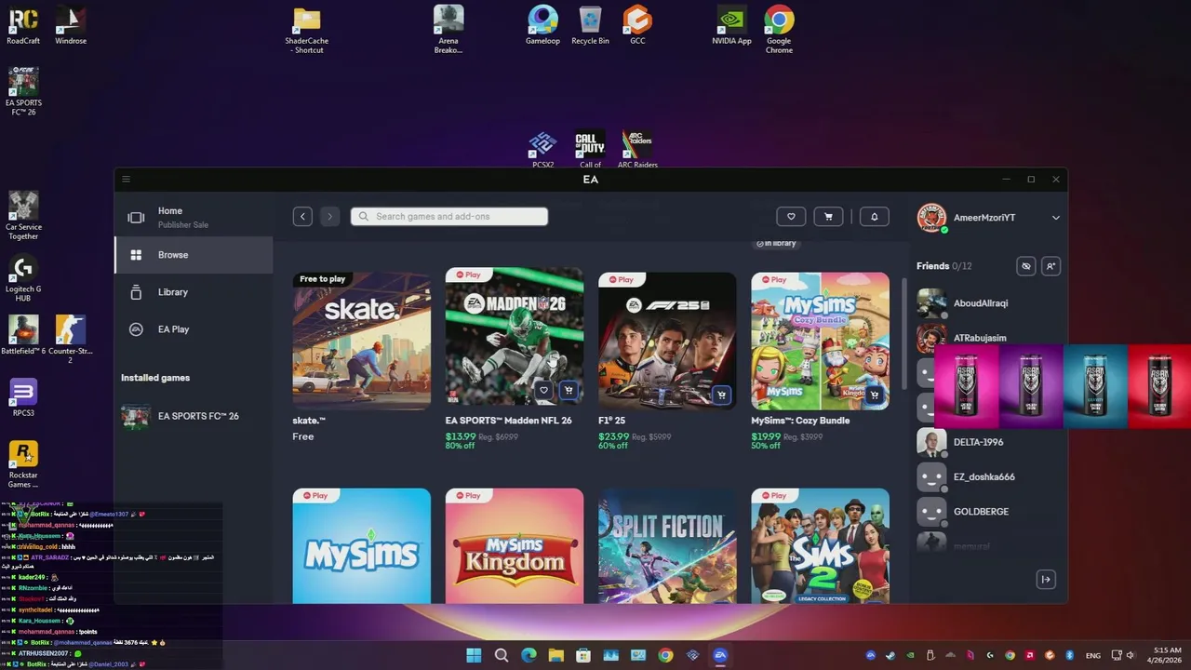Click the EA app taskbar icon
Screen dimensions: 1191x670
point(720,655)
